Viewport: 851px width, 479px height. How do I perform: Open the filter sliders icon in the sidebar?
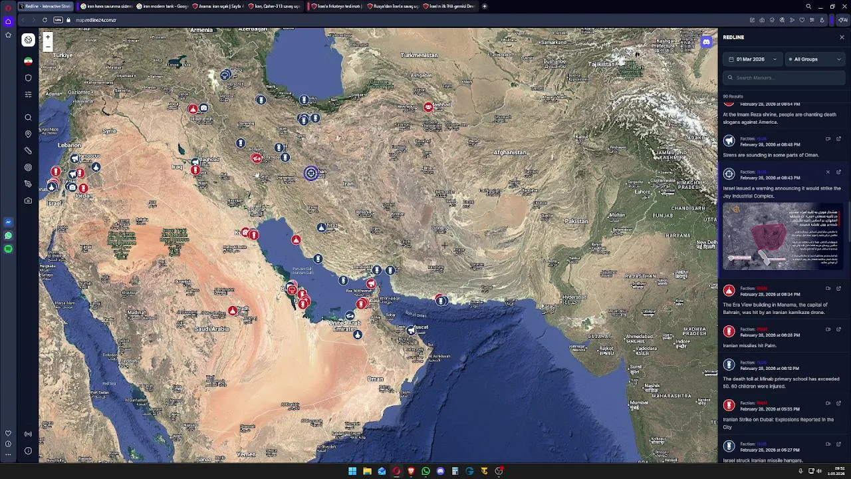28,94
